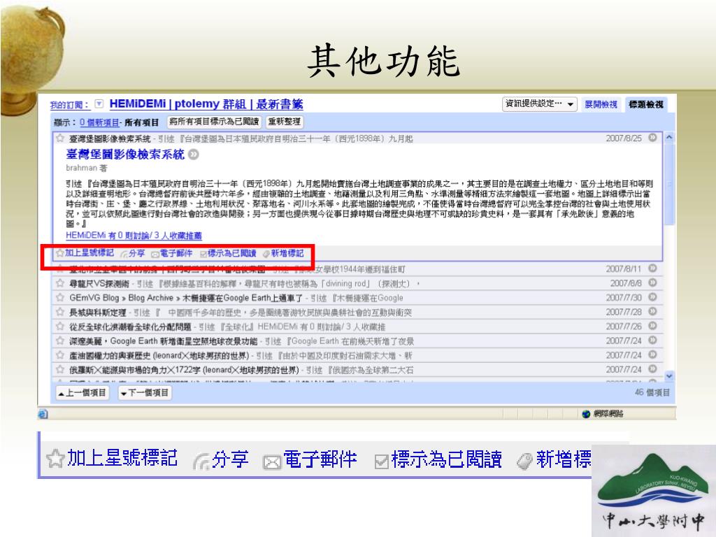Open original article arrow beside 2007/7/30
This screenshot has width=716, height=537.
(x=653, y=297)
